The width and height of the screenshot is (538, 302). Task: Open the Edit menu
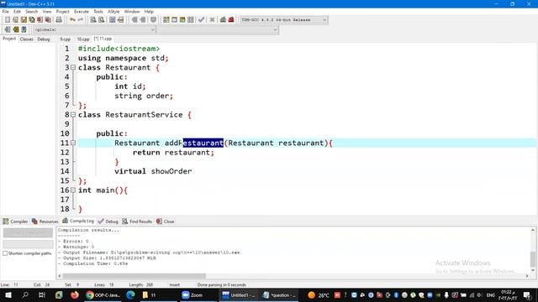17,11
